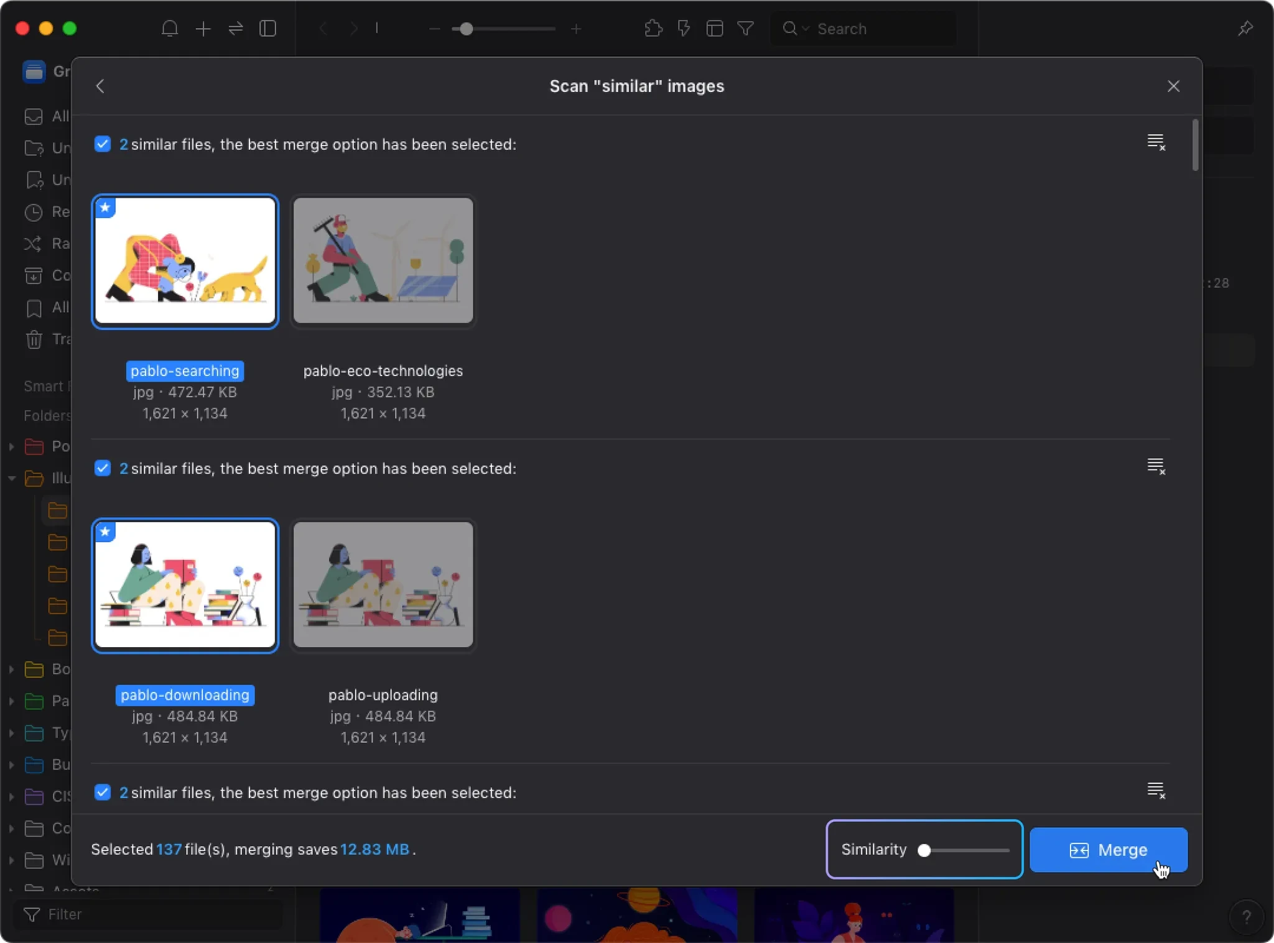Uncheck second similar files group checkbox
1274x943 pixels.
tap(103, 468)
